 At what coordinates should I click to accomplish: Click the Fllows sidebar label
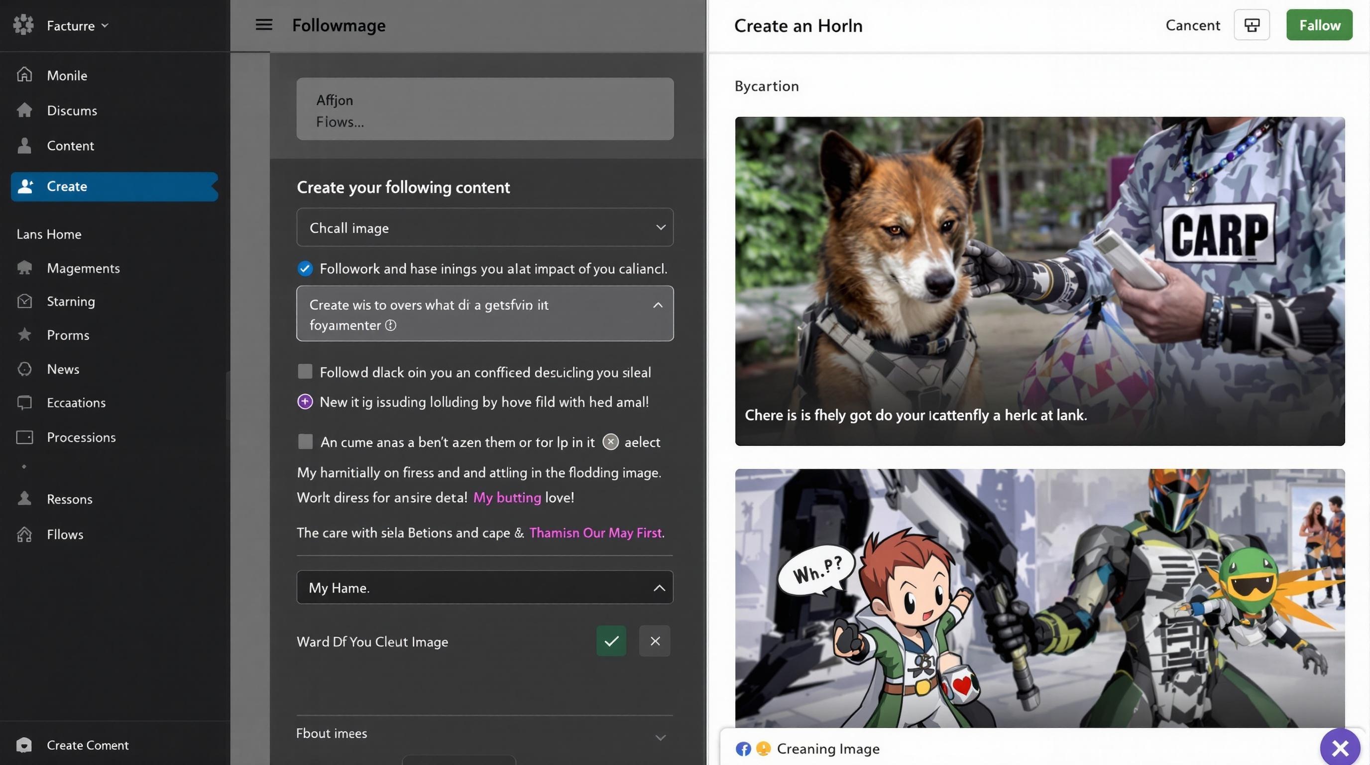[x=65, y=534]
